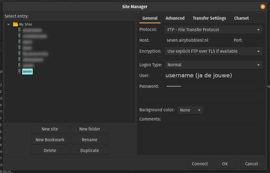This screenshot has height=173, width=270.
Task: Click the Host input field
Action: (198, 40)
